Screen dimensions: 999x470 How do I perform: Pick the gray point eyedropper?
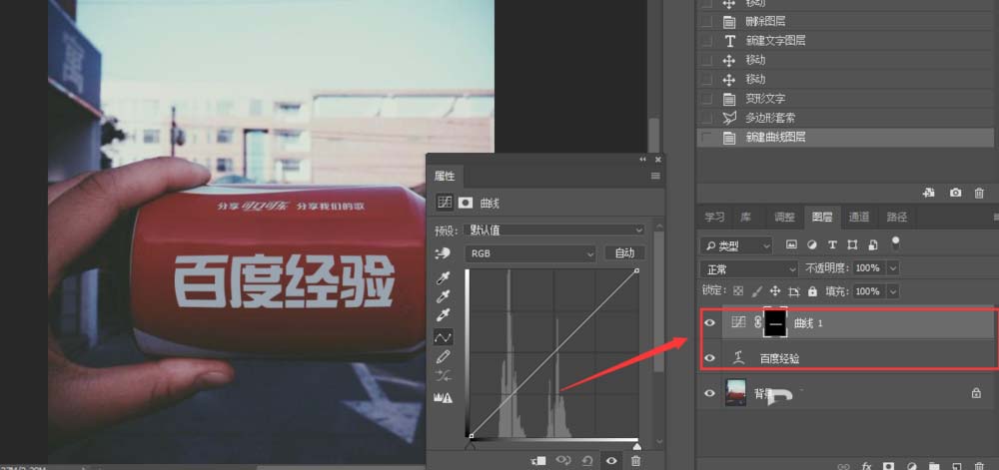[443, 296]
